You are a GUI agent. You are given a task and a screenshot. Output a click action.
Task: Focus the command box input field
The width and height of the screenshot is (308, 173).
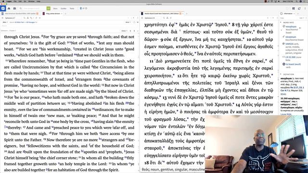34,9
